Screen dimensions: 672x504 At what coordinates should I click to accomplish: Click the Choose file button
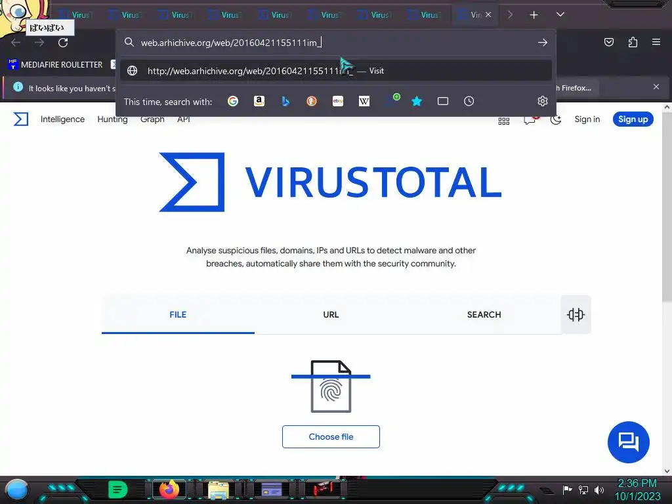click(x=331, y=436)
